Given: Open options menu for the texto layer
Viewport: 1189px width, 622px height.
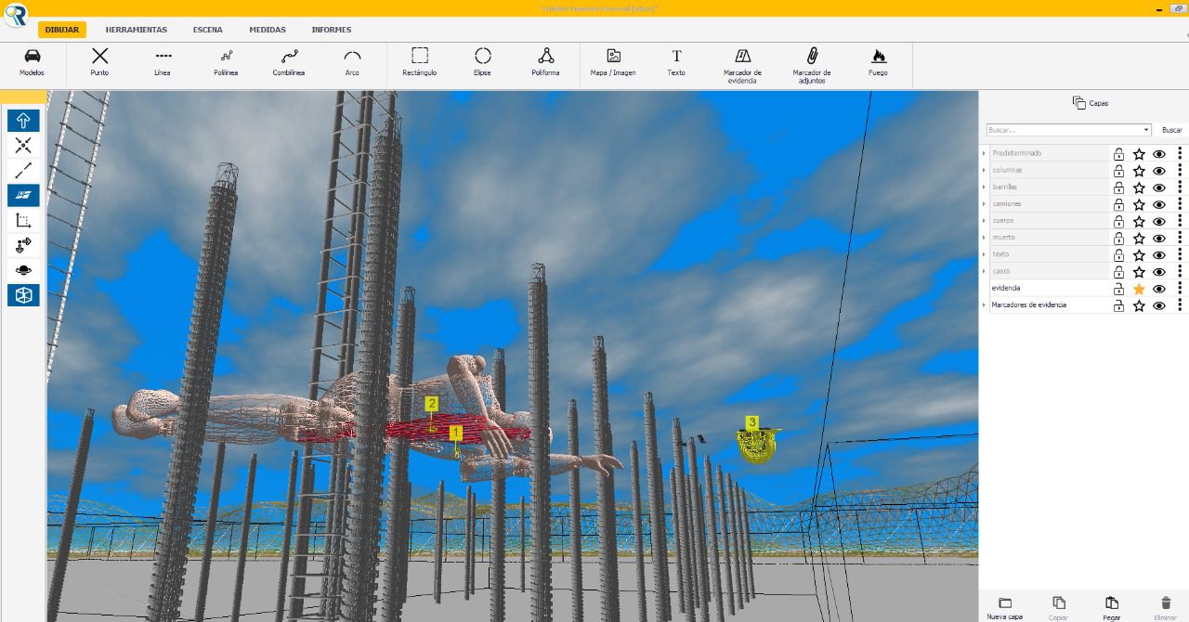Looking at the screenshot, I should click(x=1180, y=254).
